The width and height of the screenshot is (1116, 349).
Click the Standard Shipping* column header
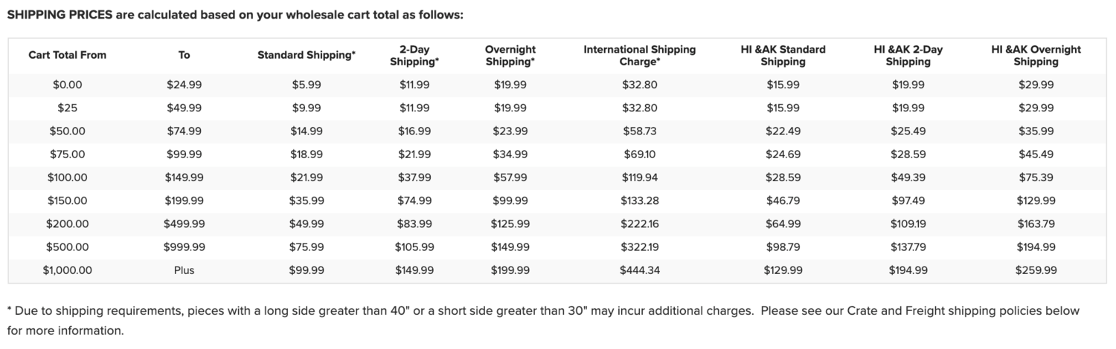pos(307,55)
